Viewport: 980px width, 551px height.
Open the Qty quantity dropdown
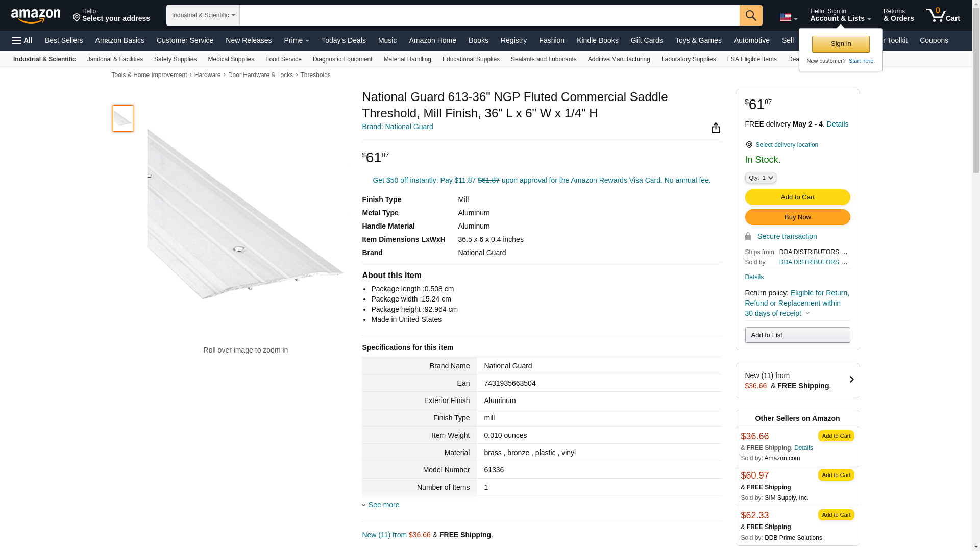pos(760,178)
